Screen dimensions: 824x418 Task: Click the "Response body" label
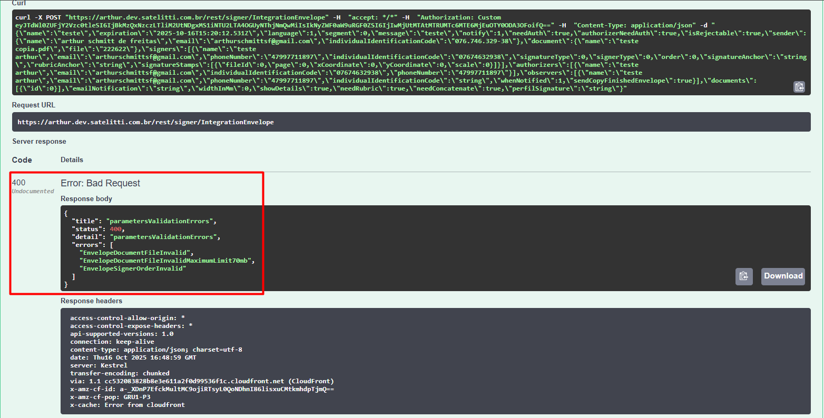[x=86, y=199]
